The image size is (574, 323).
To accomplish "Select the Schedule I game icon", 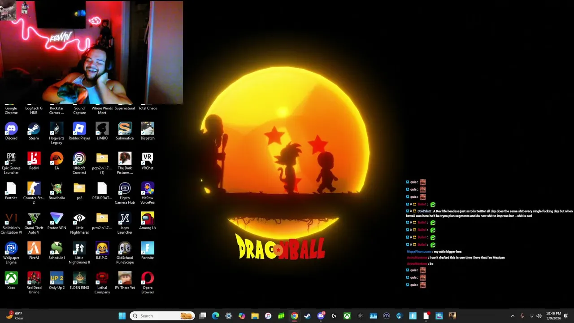I will pyautogui.click(x=57, y=251).
